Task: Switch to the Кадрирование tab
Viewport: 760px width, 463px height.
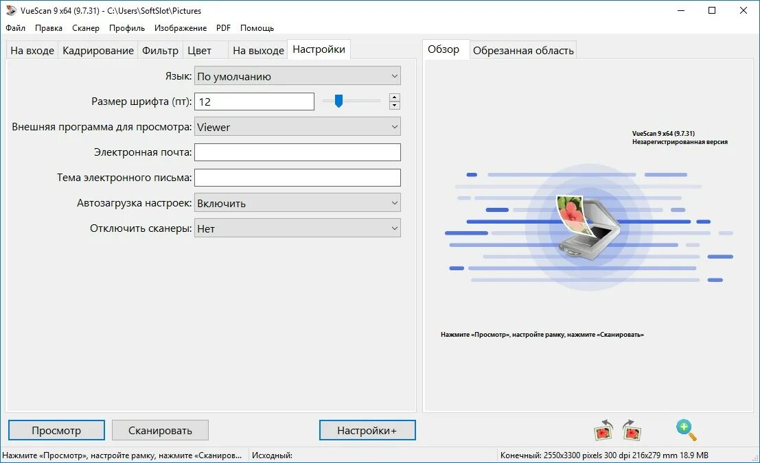Action: pyautogui.click(x=98, y=50)
